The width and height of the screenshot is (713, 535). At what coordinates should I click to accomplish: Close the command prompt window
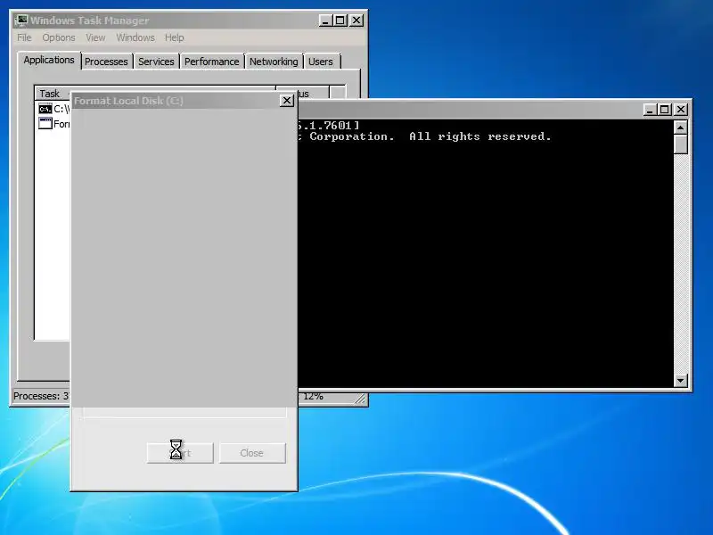681,110
